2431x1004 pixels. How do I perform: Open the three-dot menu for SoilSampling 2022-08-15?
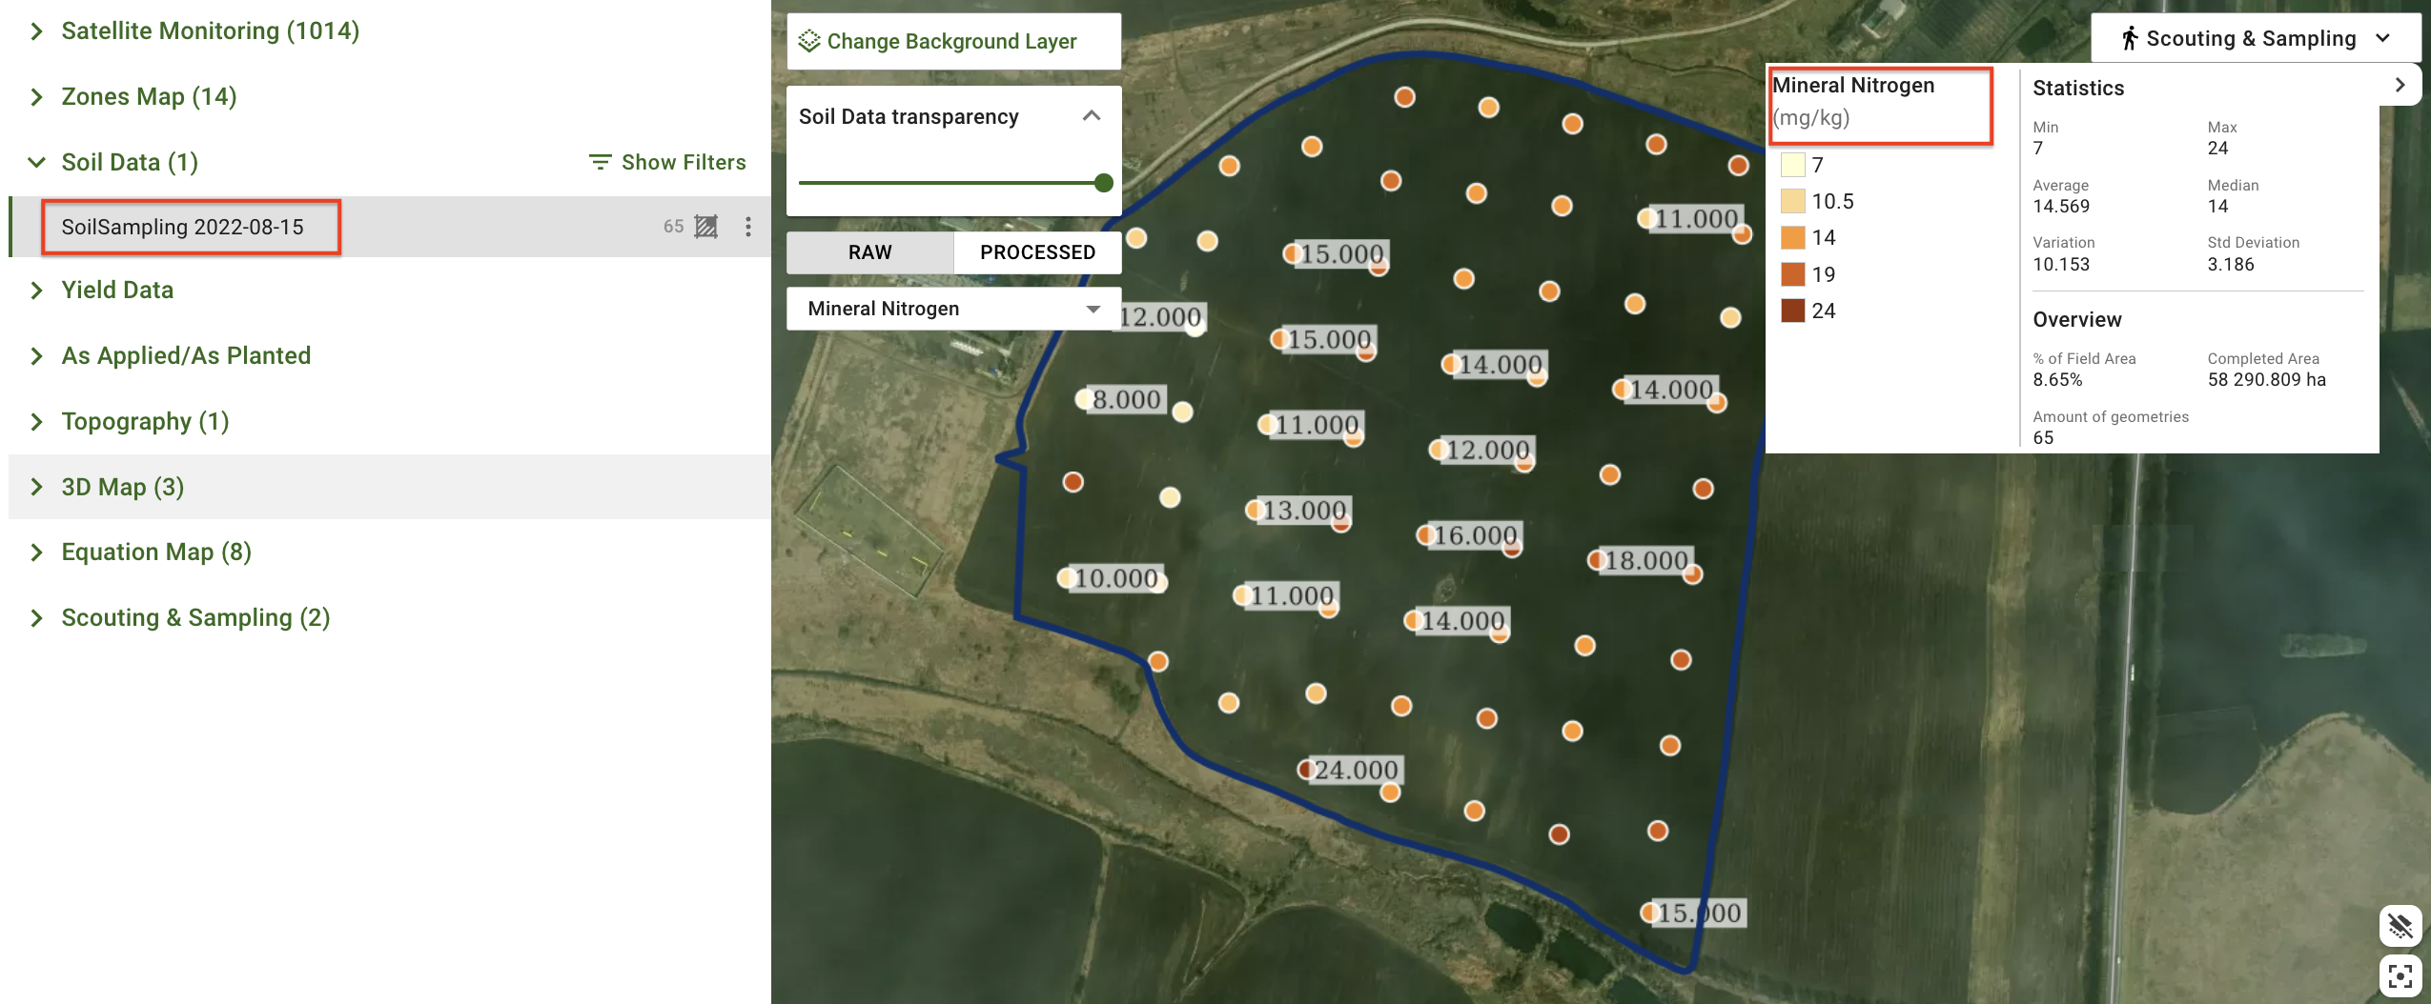(x=748, y=227)
